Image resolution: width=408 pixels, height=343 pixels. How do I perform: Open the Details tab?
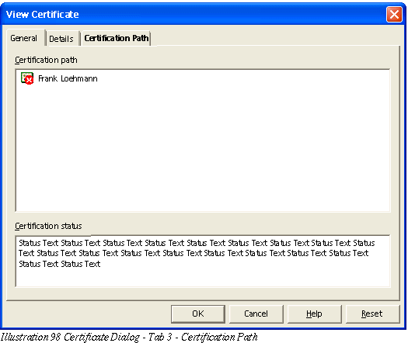click(x=61, y=39)
